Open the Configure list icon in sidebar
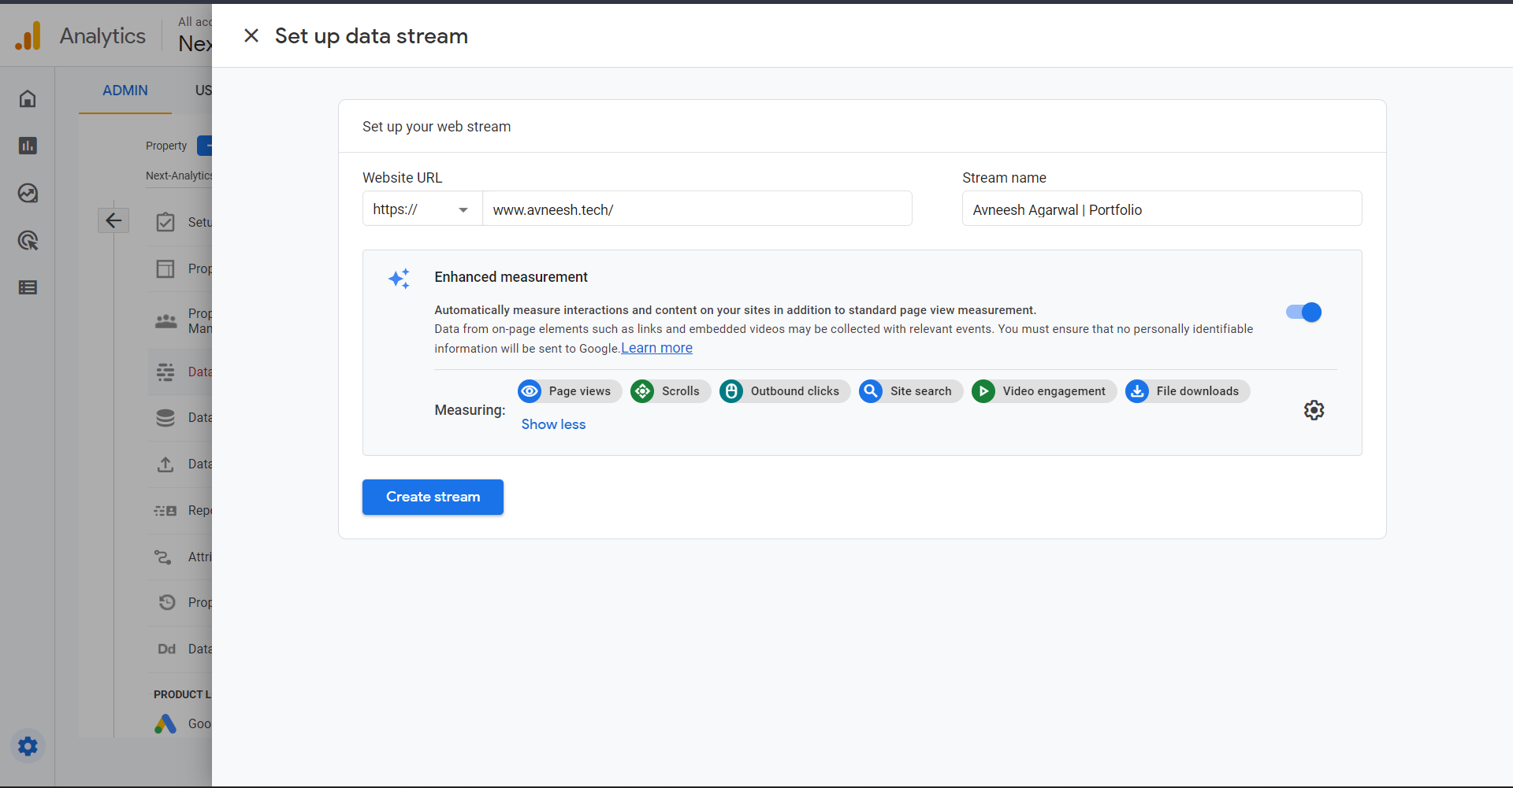1513x788 pixels. tap(28, 287)
